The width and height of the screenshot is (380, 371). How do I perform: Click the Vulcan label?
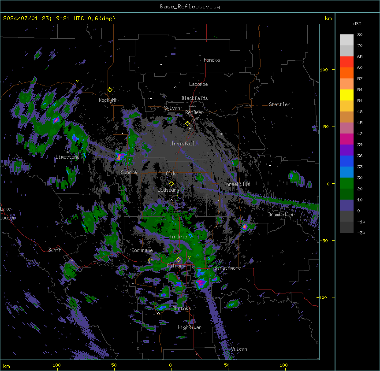[x=239, y=349]
